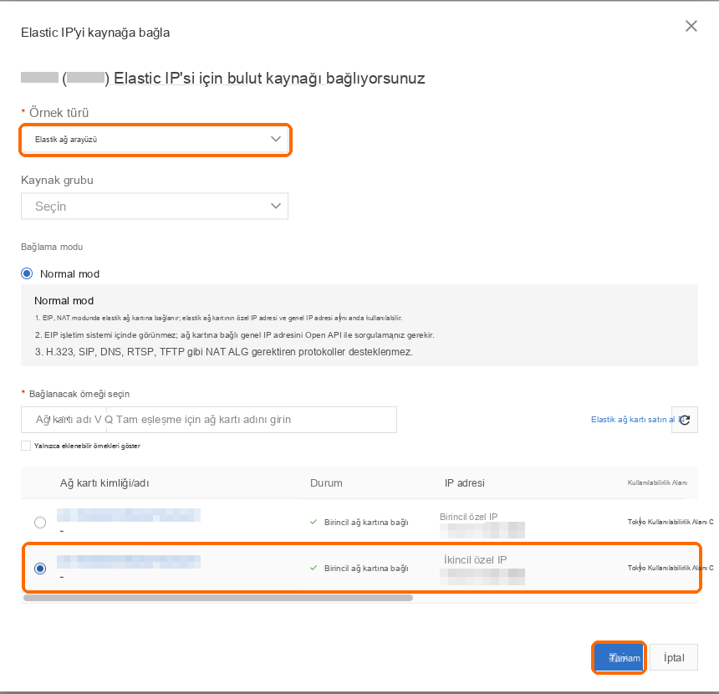Open the Ağ kartı adı filter selector
Image resolution: width=719 pixels, height=694 pixels.
64,420
